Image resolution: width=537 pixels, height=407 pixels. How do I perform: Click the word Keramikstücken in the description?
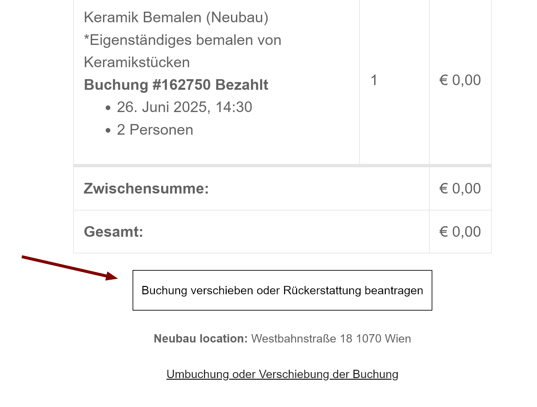(x=137, y=63)
